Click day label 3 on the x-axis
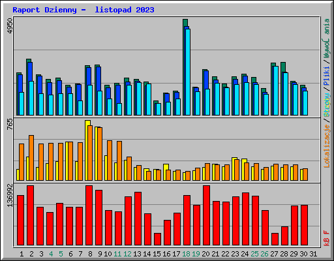Viewport: 334px width, 261px height. [41, 254]
